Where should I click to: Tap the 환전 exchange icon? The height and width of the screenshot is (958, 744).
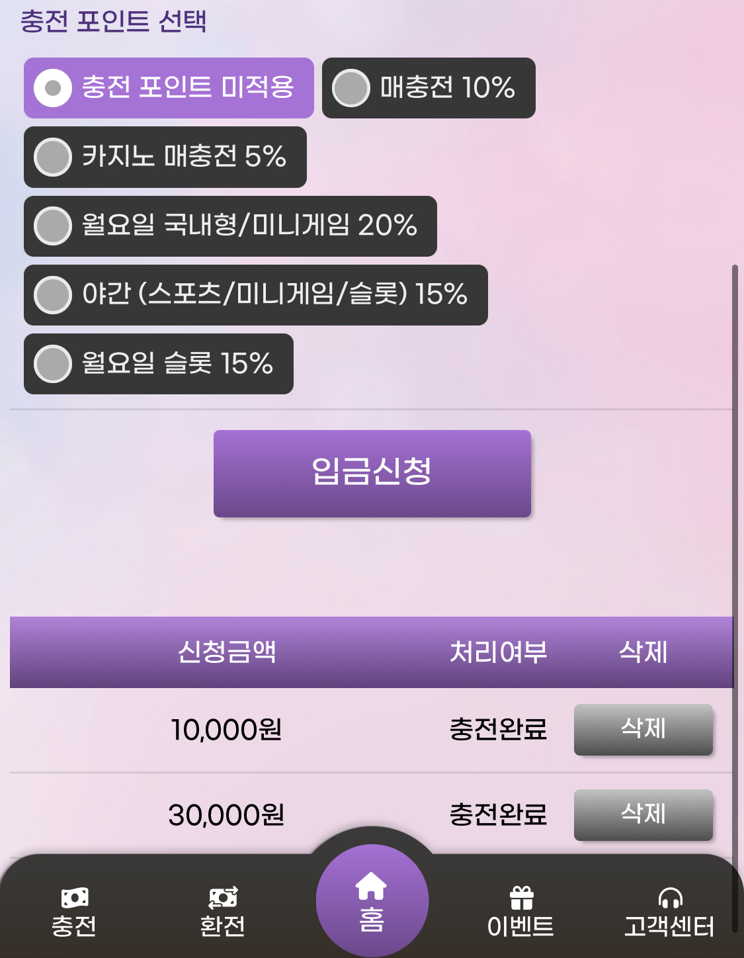pyautogui.click(x=223, y=898)
